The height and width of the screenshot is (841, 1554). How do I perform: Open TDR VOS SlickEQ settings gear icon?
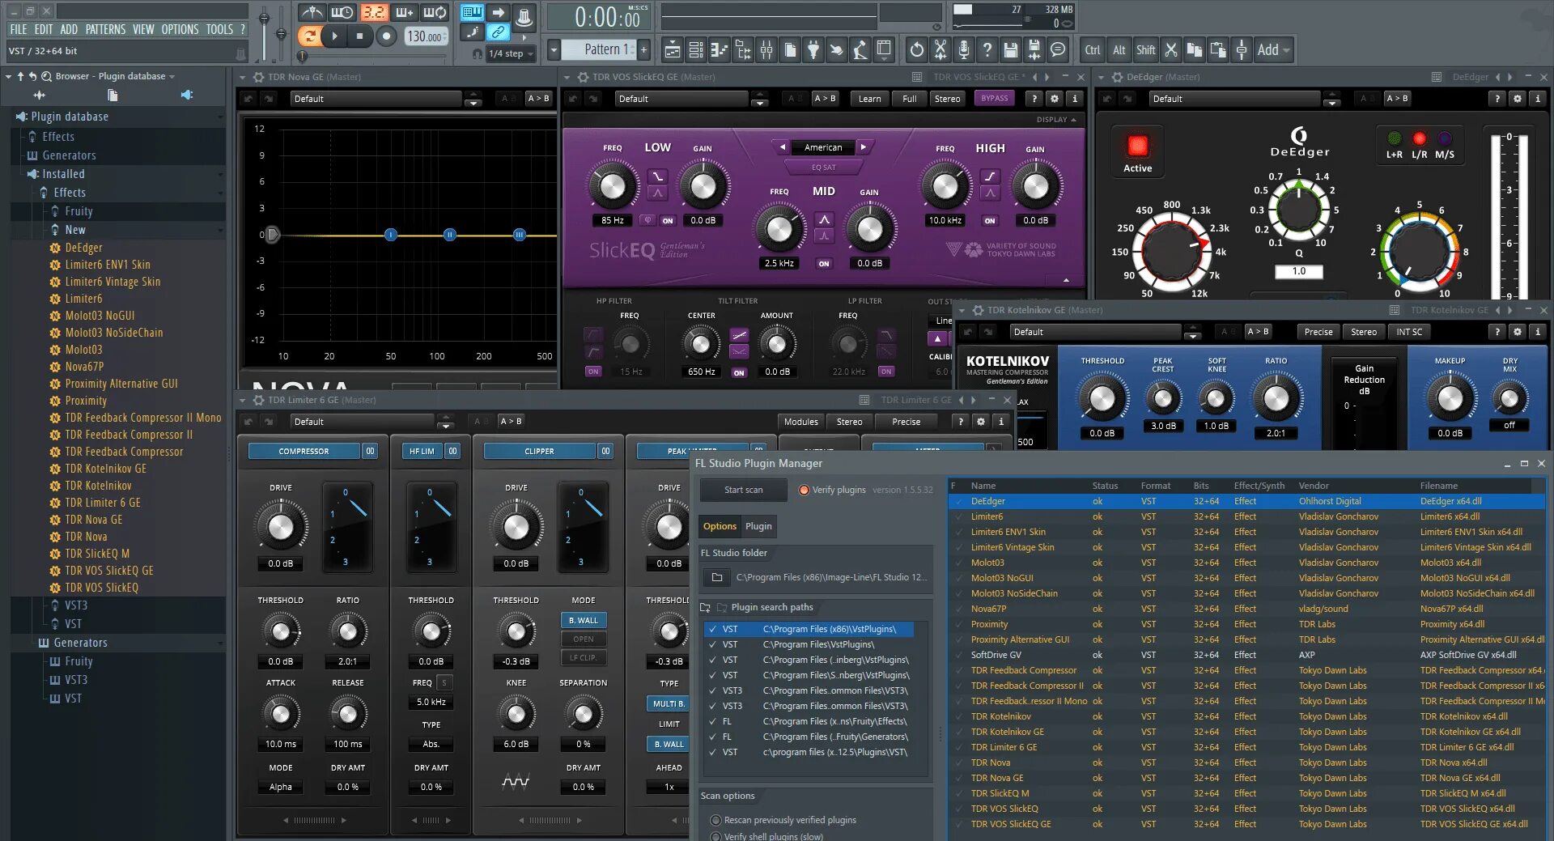pos(1054,99)
